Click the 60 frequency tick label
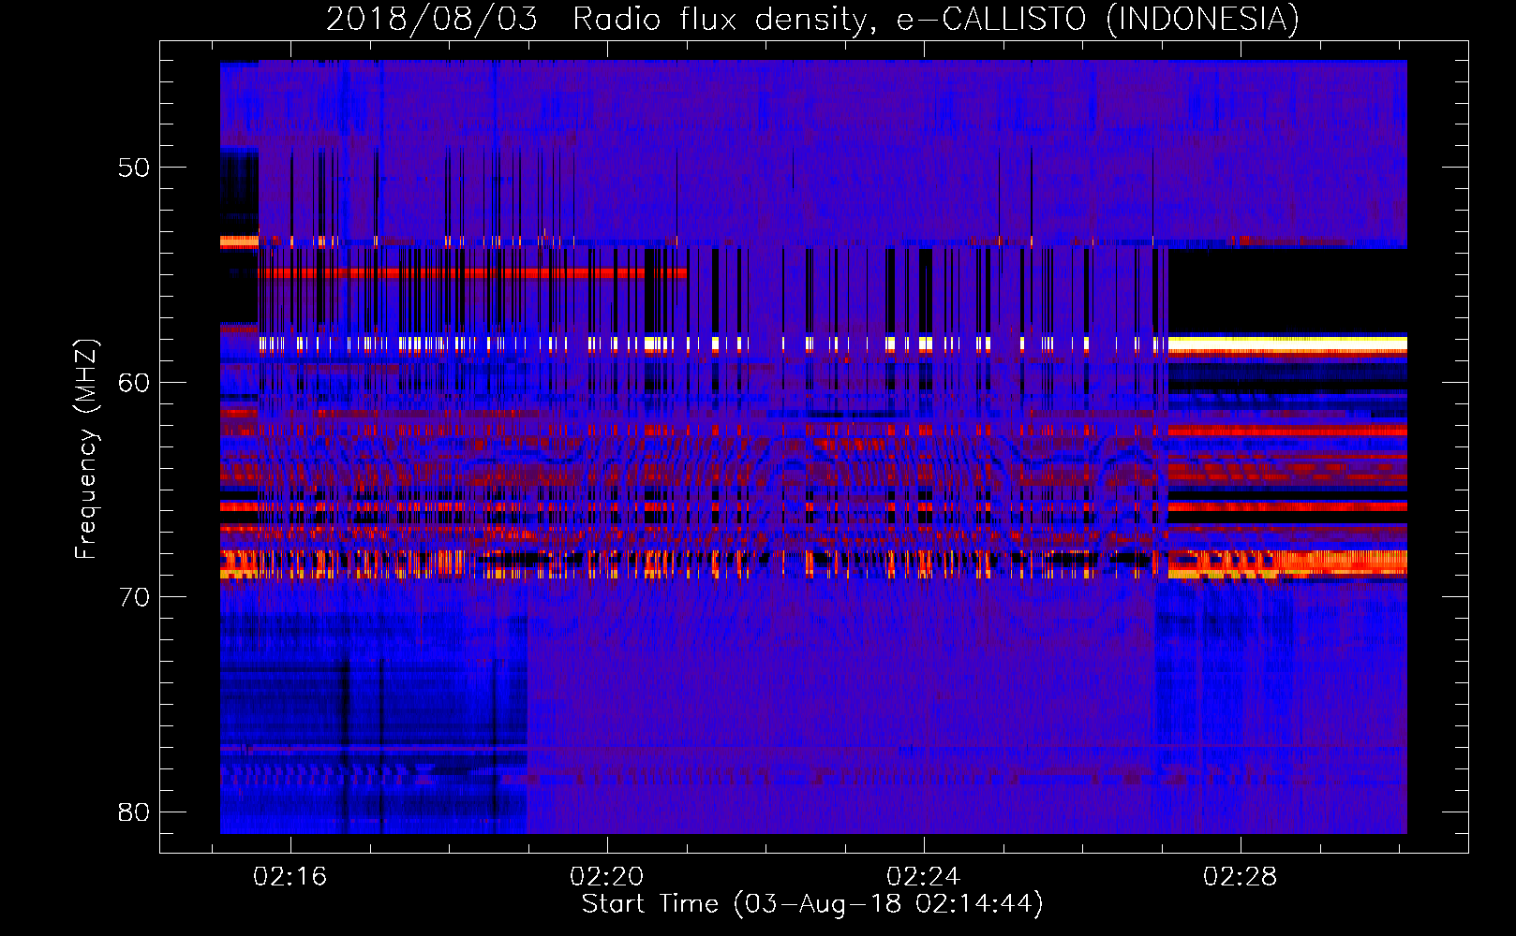Screen dimensions: 1516x936 click(134, 383)
